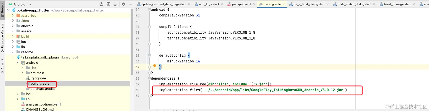Click the lightbulb quick-fix icon
Viewport: 429px width, 111px height.
[x=155, y=66]
